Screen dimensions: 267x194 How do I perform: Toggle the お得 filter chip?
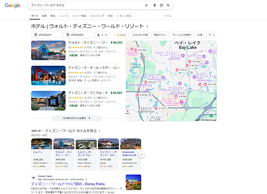(x=200, y=35)
